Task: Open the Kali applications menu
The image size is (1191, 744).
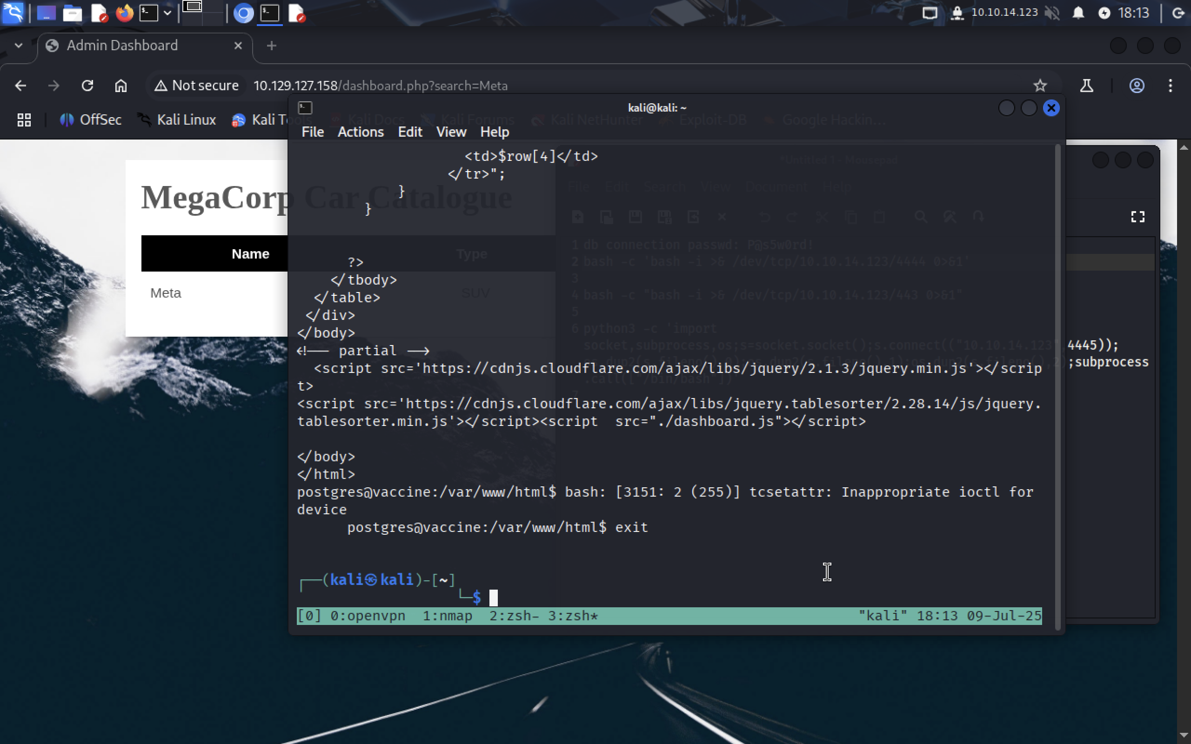Action: pyautogui.click(x=13, y=13)
